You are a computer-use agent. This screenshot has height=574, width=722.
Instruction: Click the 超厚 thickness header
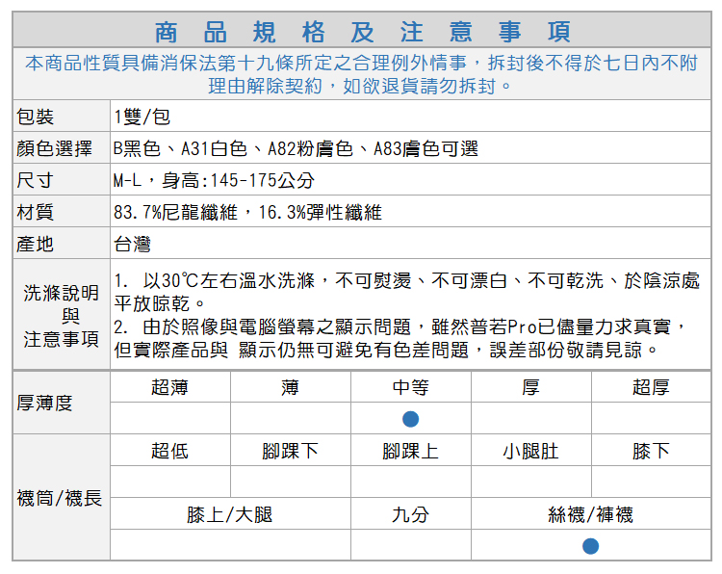(x=651, y=387)
